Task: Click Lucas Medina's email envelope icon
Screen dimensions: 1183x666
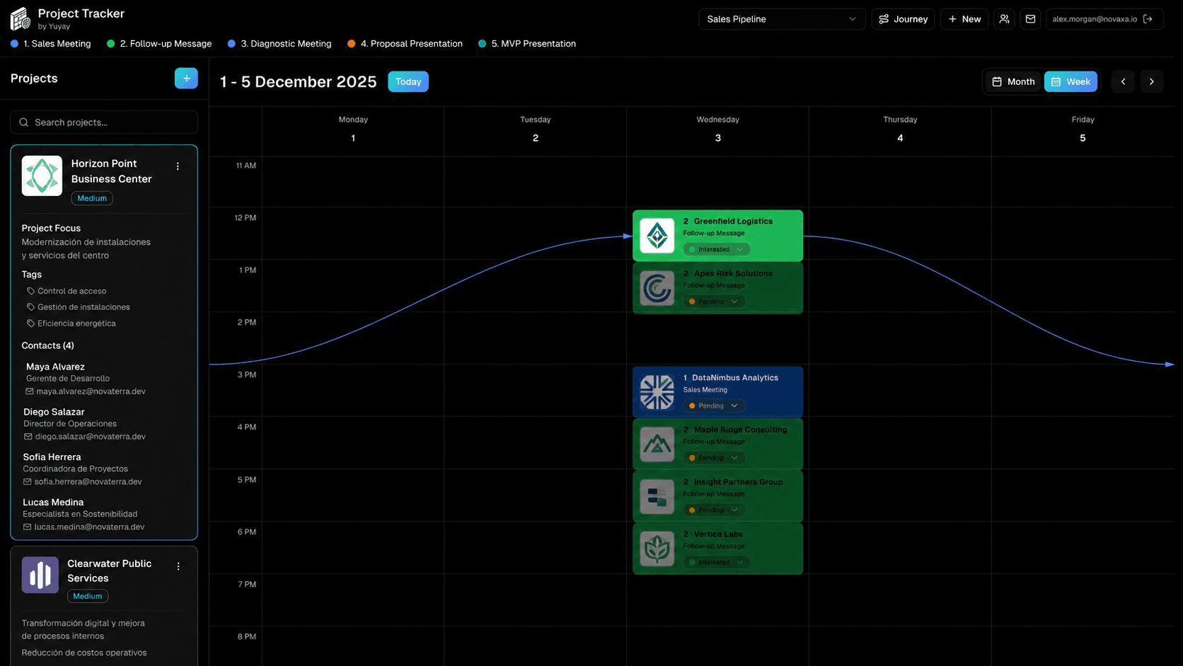Action: 28,527
